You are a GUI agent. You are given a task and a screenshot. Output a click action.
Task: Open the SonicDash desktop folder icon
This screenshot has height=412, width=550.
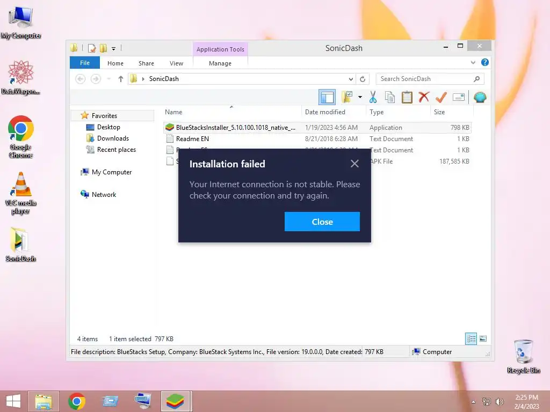coord(21,245)
